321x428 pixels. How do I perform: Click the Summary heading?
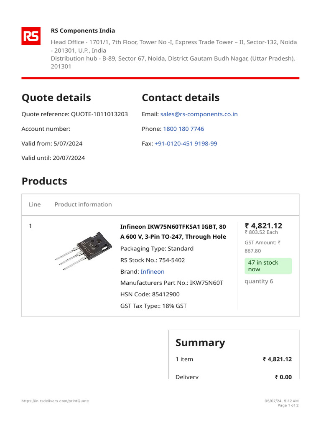pyautogui.click(x=200, y=343)
